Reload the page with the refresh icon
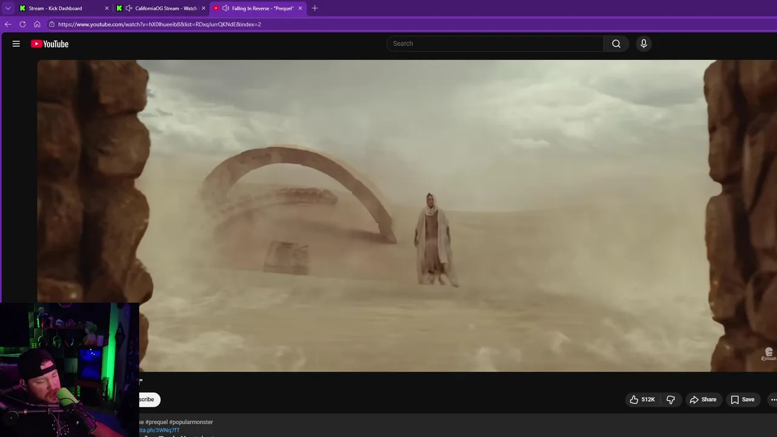 tap(22, 24)
